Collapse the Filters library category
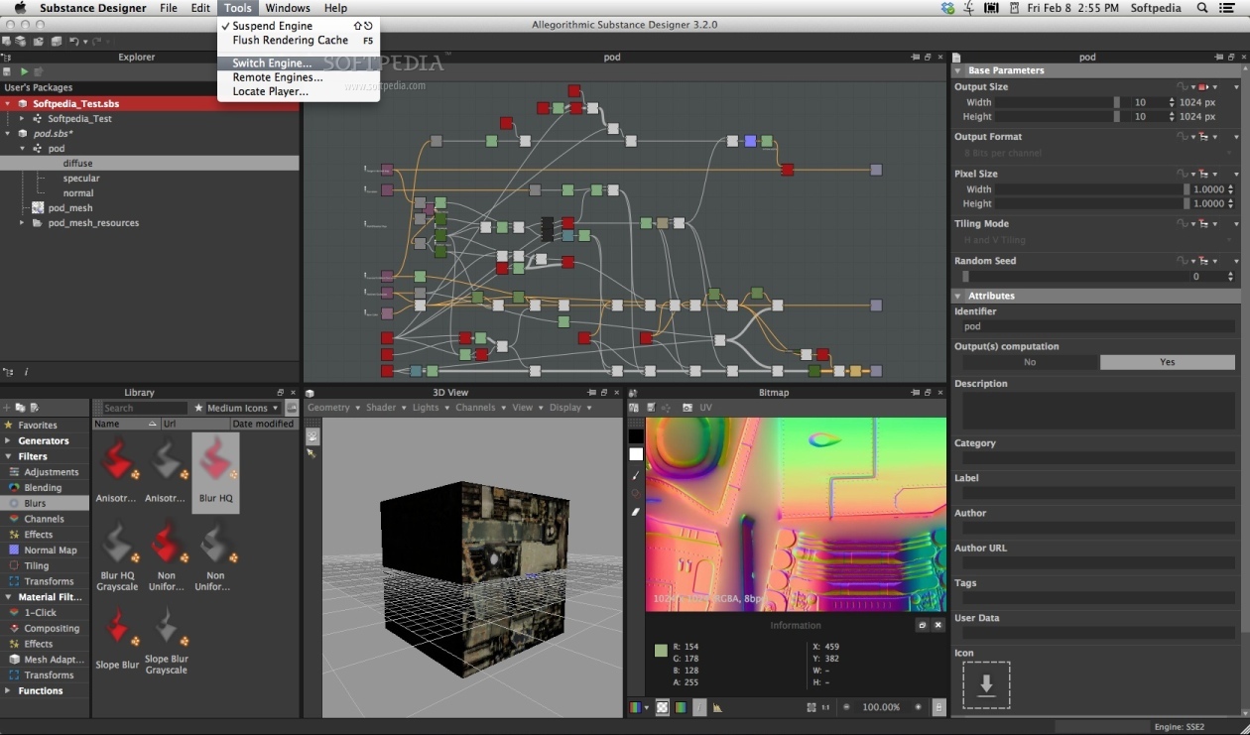This screenshot has height=735, width=1250. click(x=8, y=457)
